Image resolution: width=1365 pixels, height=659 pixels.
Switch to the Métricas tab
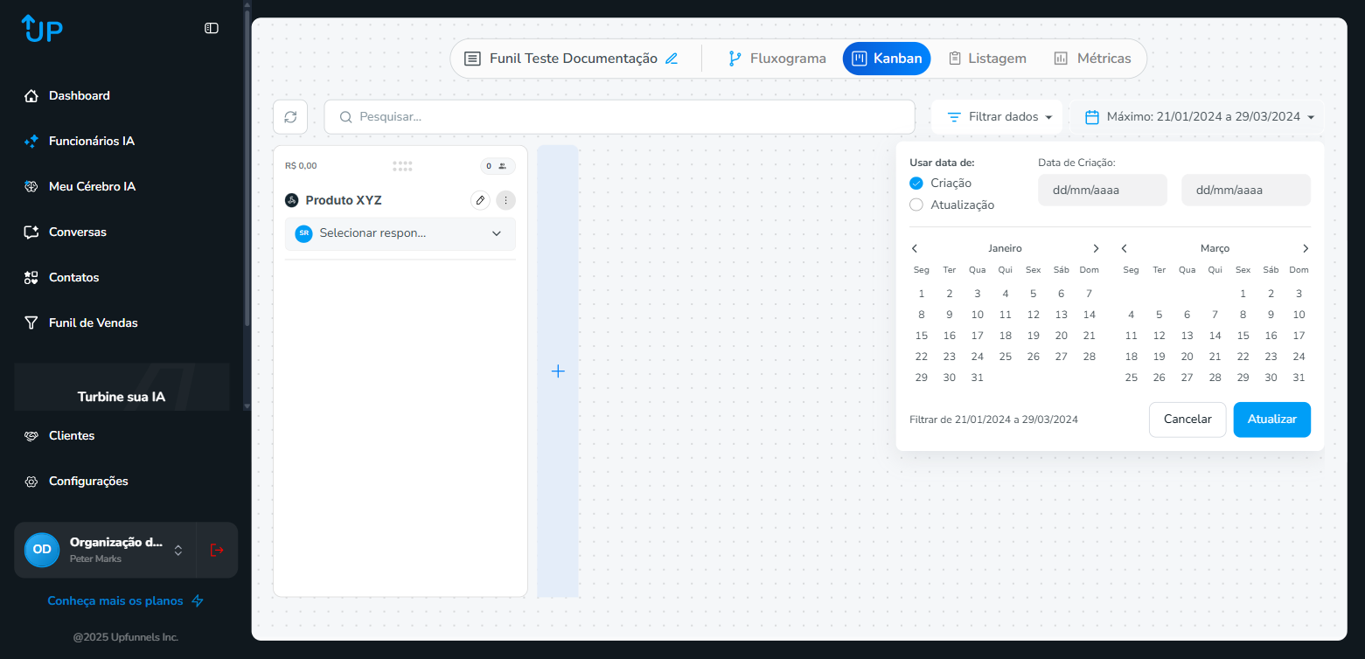pos(1092,58)
